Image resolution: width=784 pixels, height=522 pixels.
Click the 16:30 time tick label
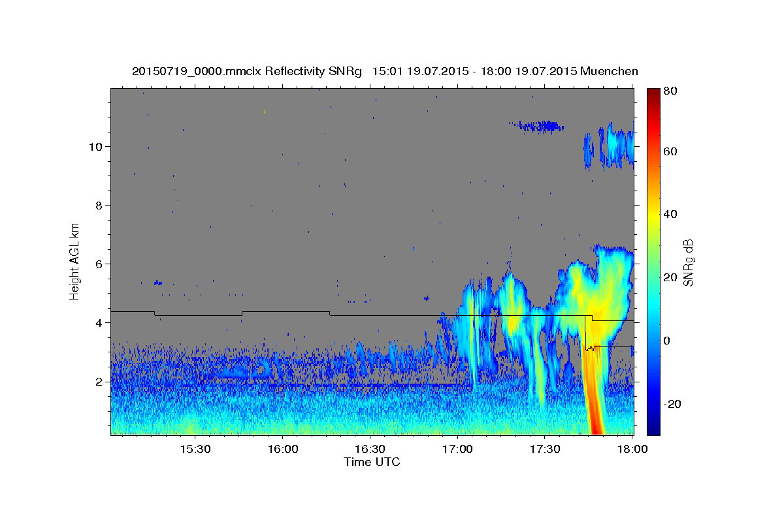point(370,450)
